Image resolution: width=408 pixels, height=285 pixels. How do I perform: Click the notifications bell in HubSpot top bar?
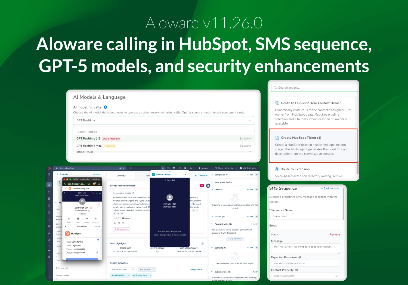[x=191, y=168]
